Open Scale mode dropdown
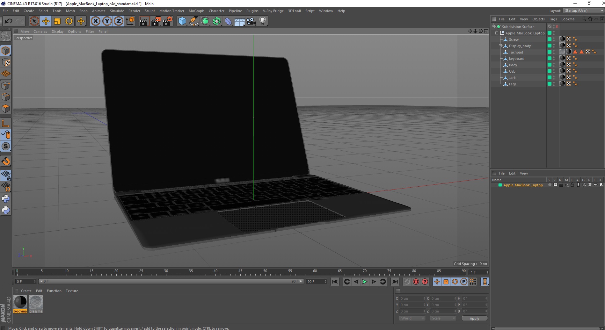The image size is (605, 330). pyautogui.click(x=443, y=318)
